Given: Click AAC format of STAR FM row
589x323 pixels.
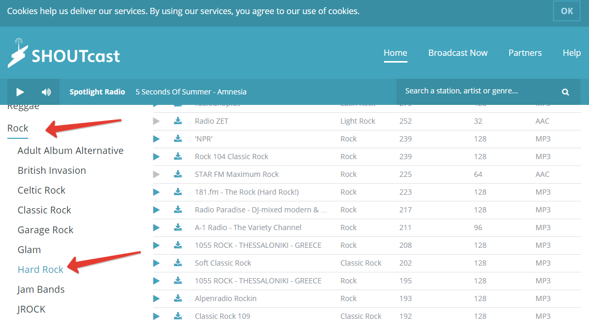Looking at the screenshot, I should click(x=542, y=174).
